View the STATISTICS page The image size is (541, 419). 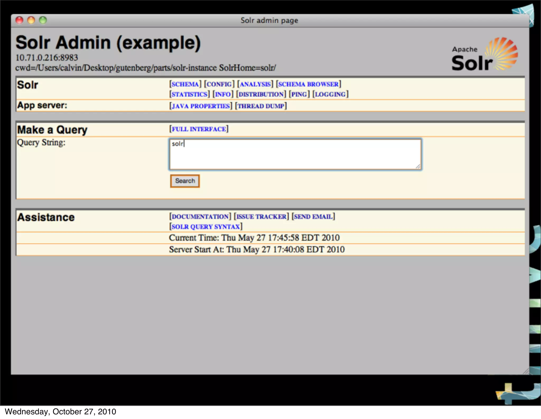(189, 94)
